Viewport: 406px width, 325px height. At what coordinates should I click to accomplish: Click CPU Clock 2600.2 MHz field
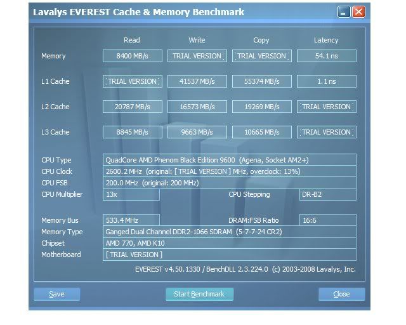230,171
